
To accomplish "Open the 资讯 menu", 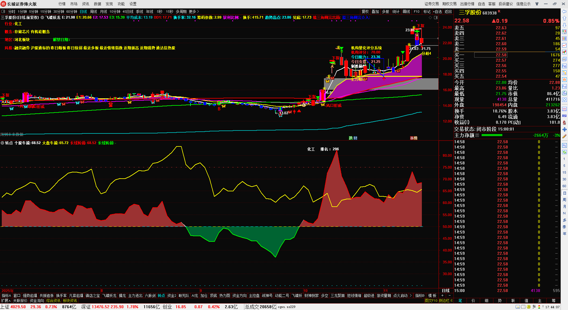I will [x=85, y=4].
